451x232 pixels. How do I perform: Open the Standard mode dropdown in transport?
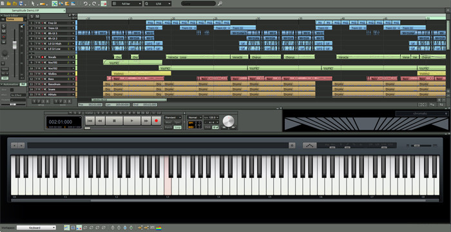173,117
